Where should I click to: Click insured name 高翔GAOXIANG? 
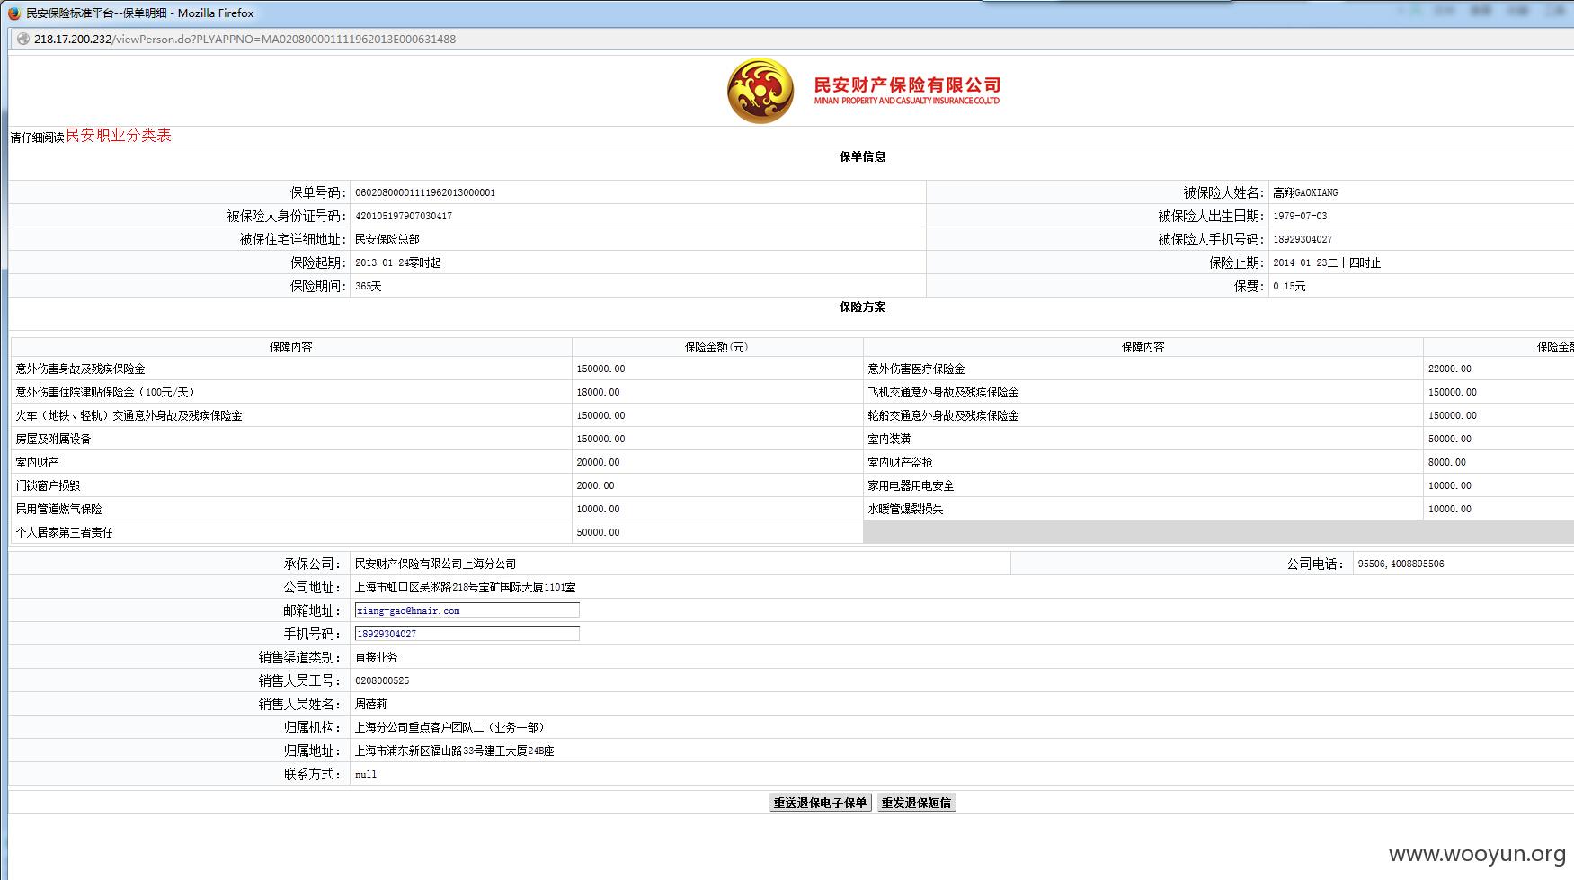coord(1305,192)
